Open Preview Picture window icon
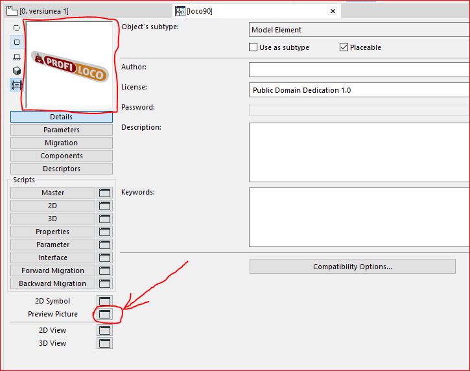 104,314
